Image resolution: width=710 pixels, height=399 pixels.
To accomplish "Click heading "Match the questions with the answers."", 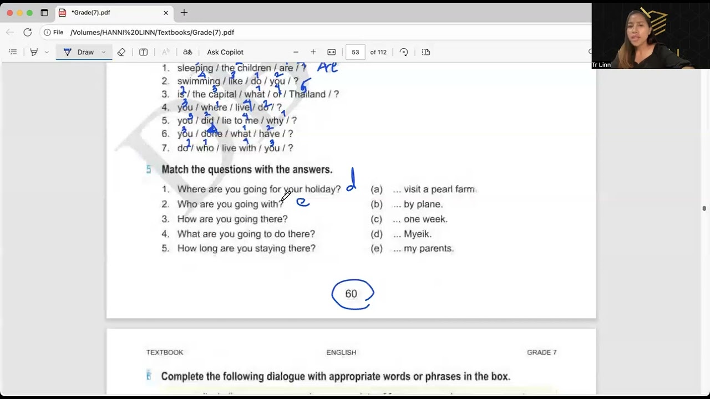I will (x=247, y=170).
